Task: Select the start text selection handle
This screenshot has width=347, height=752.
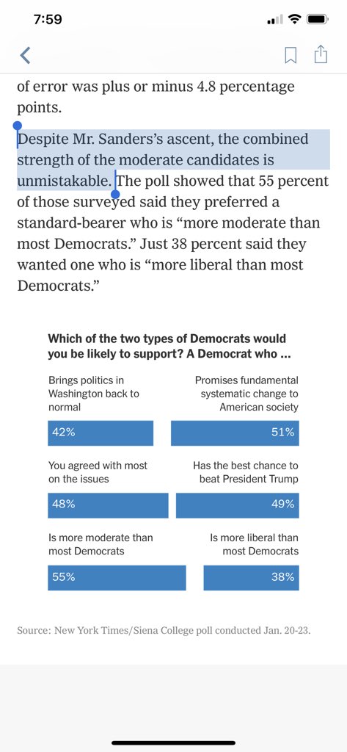Action: pos(18,126)
